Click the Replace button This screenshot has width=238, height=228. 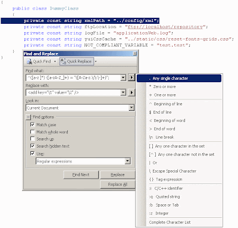[x=117, y=175]
